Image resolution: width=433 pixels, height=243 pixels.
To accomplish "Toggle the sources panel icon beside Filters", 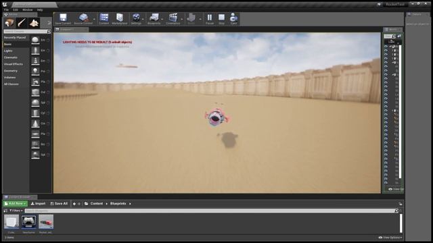I will 5,211.
